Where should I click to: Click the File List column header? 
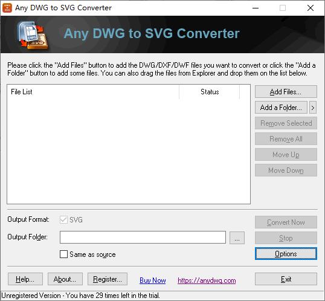tap(93, 92)
